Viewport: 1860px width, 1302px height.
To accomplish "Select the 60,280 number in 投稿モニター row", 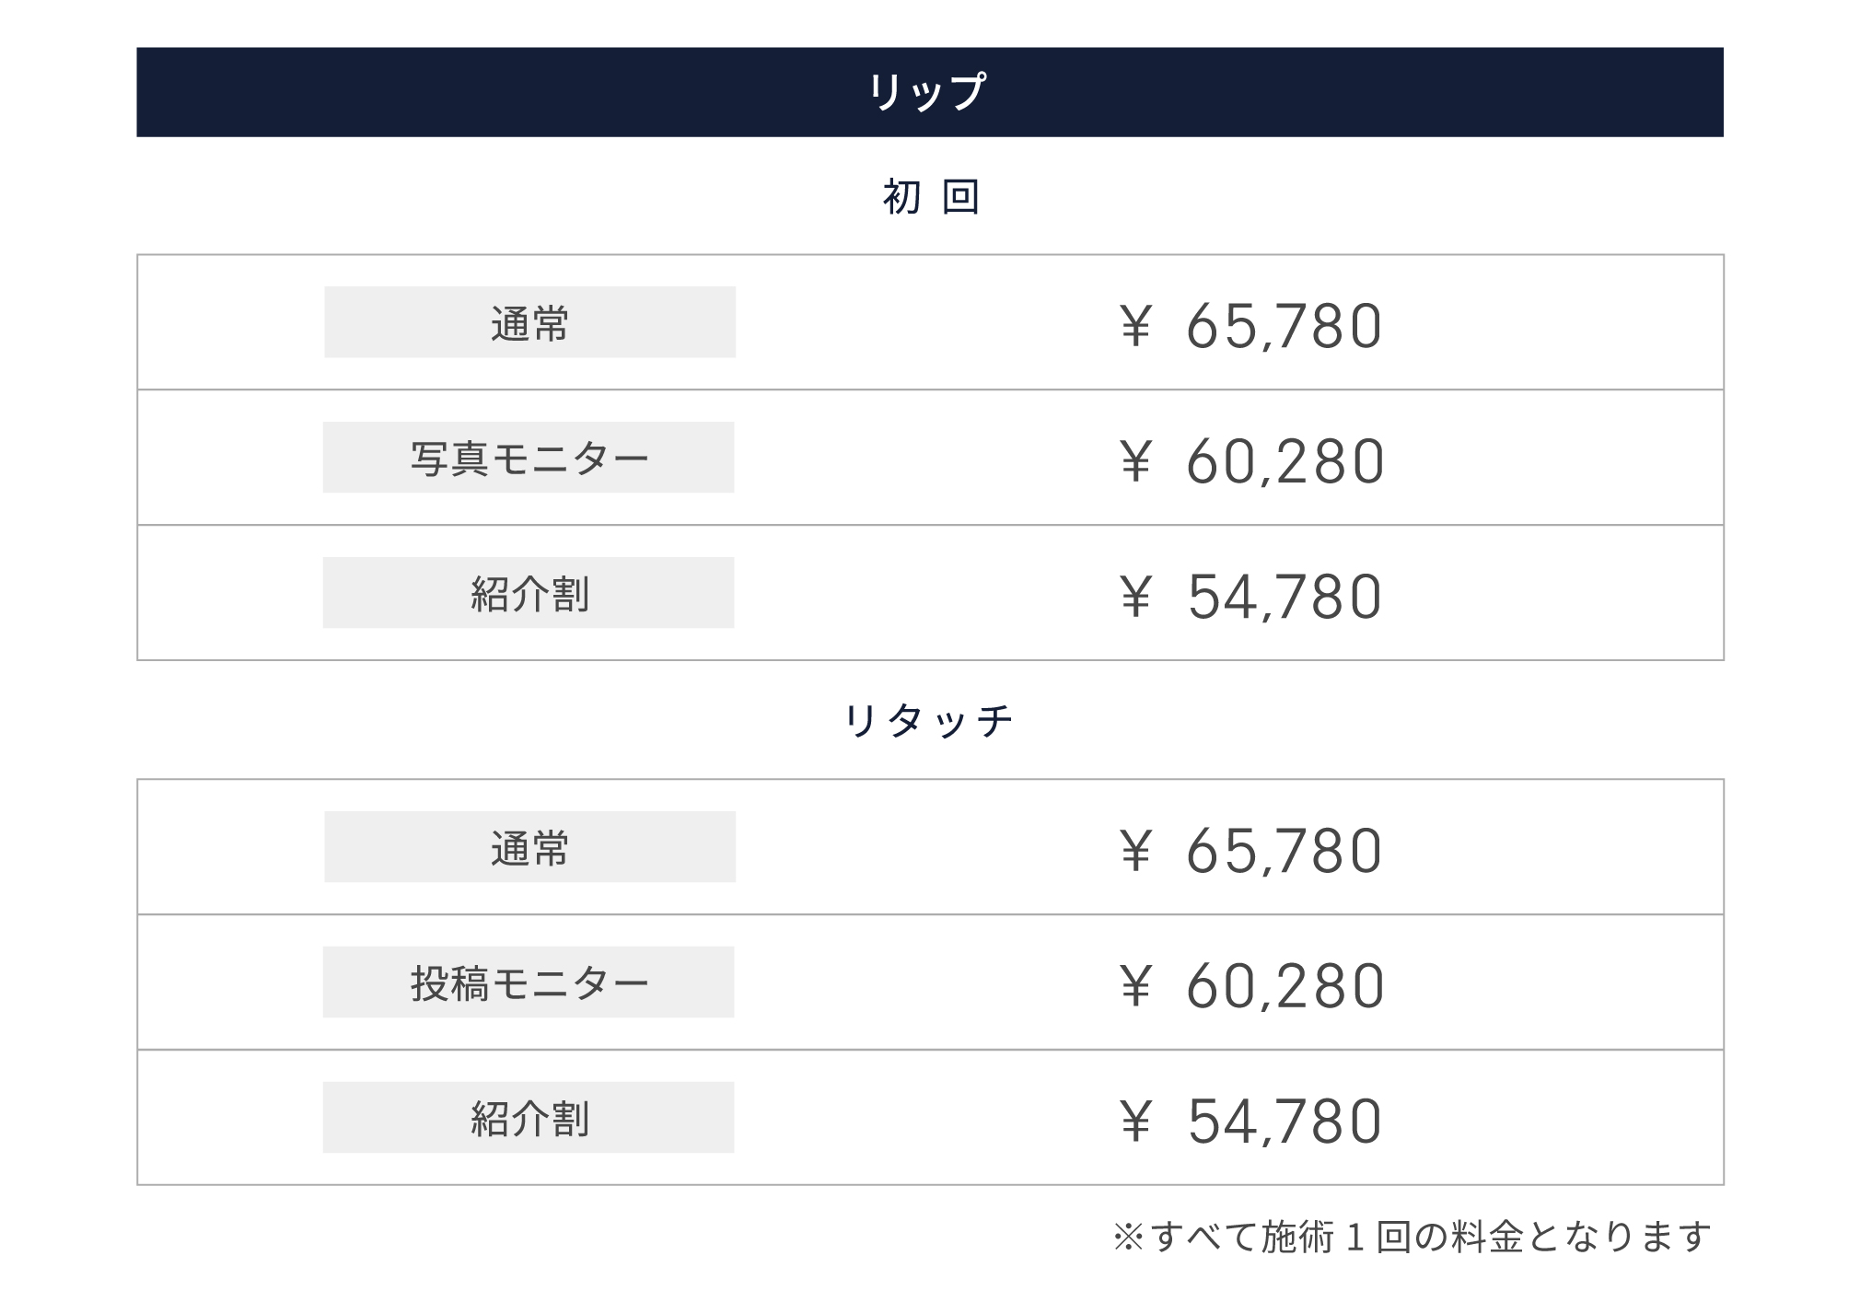I will pos(1285,987).
